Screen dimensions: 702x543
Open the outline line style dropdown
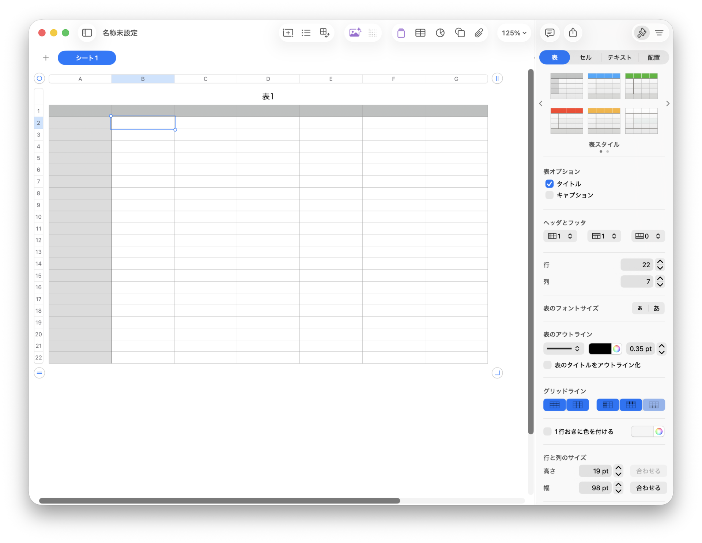(x=563, y=348)
